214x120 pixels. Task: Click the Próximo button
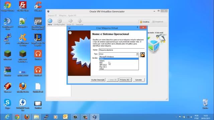pos(125,80)
